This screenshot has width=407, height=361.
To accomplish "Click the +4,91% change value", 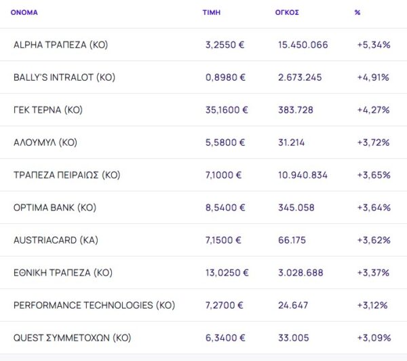I will [x=372, y=77].
